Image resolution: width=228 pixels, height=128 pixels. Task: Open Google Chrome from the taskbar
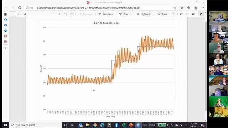(95, 125)
